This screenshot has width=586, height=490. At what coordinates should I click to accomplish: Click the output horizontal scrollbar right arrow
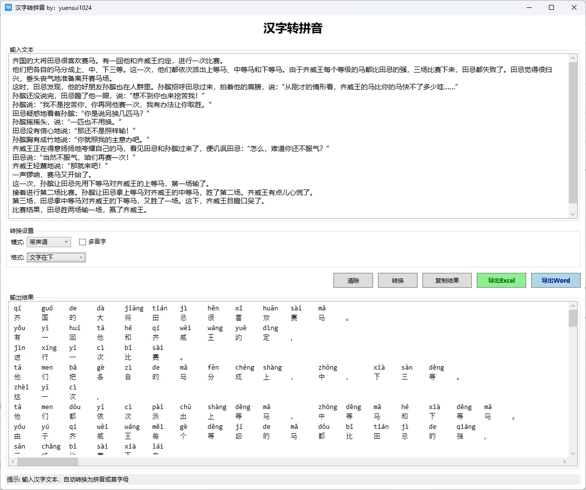tap(564, 462)
